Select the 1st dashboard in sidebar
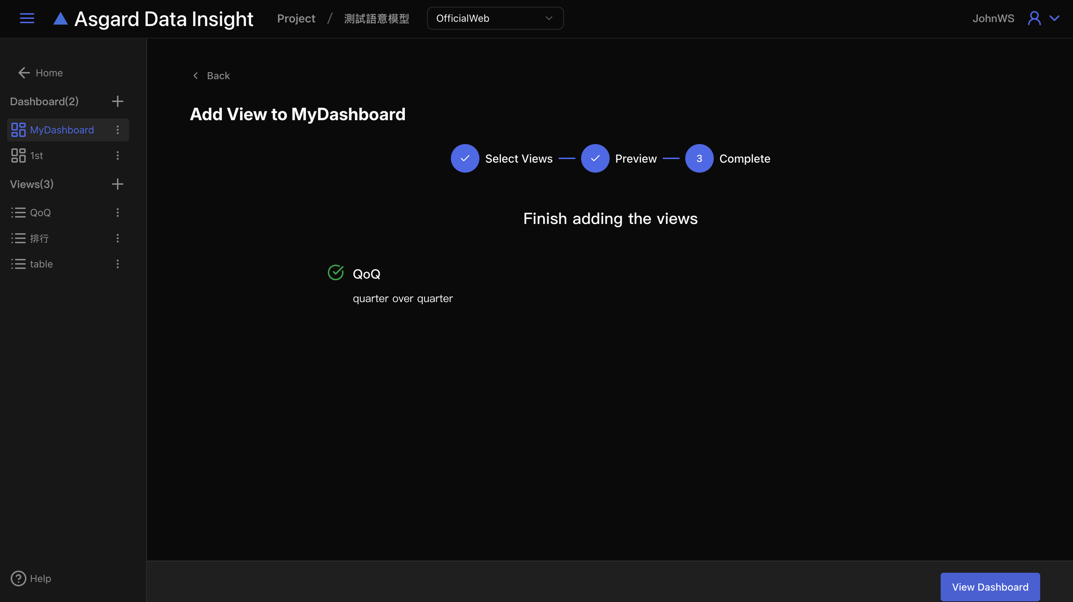Image resolution: width=1073 pixels, height=602 pixels. (37, 156)
